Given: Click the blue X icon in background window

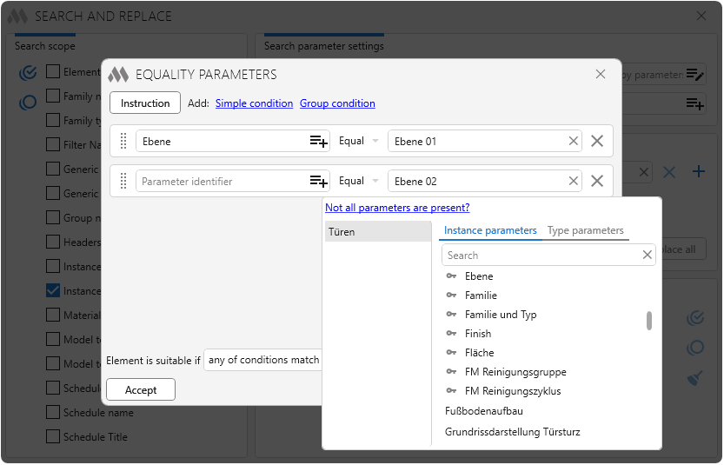Looking at the screenshot, I should [x=669, y=173].
